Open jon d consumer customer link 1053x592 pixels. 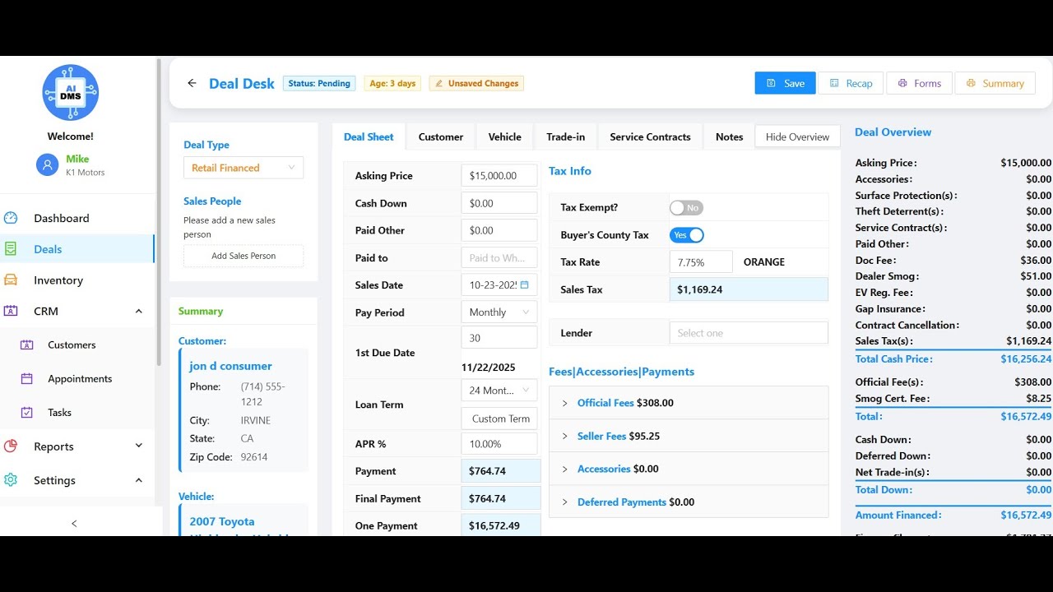click(x=230, y=366)
